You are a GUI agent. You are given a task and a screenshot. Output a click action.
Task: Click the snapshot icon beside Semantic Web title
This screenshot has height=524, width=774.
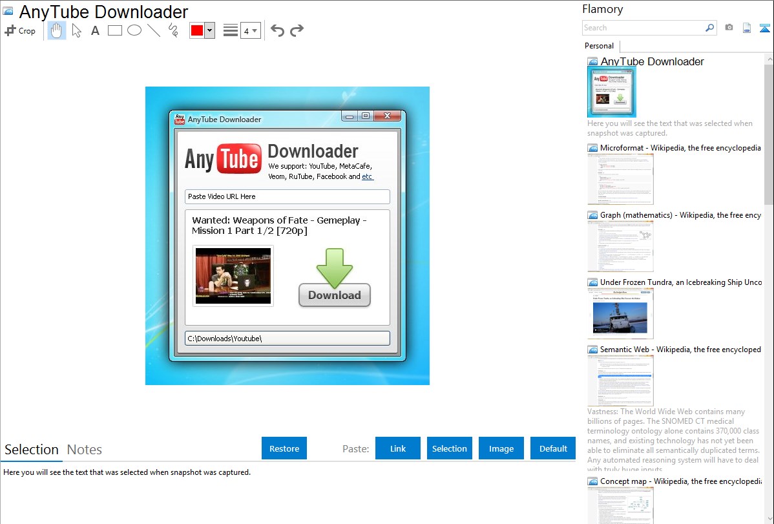click(592, 350)
